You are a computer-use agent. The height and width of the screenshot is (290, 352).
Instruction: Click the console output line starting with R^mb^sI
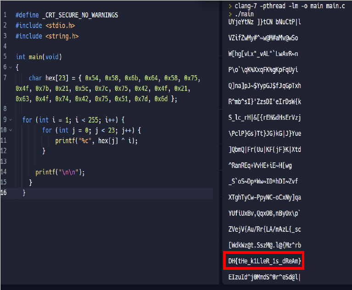[x=264, y=102]
